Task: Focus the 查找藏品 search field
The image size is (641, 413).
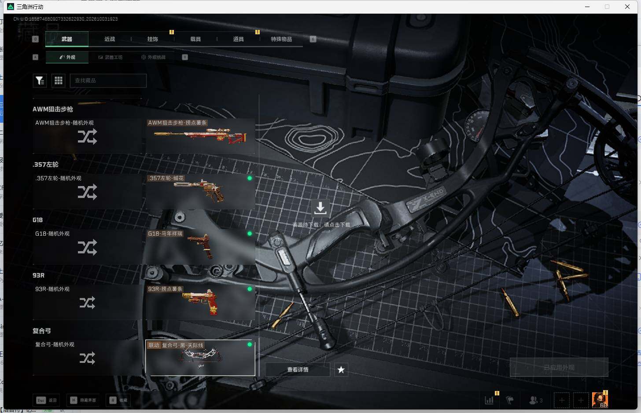Action: coord(108,80)
